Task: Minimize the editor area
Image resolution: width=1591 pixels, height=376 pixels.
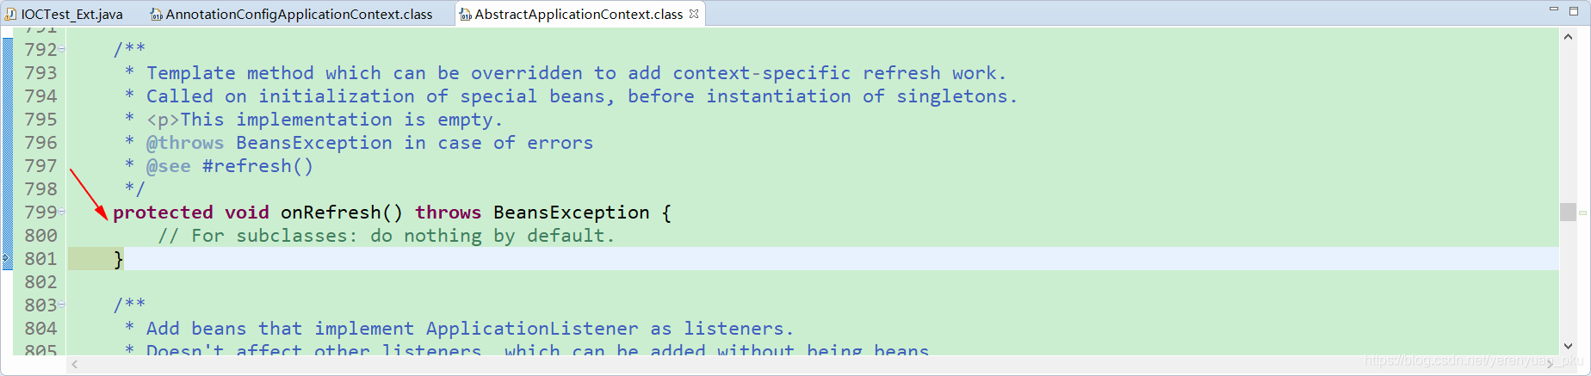Action: click(x=1554, y=9)
